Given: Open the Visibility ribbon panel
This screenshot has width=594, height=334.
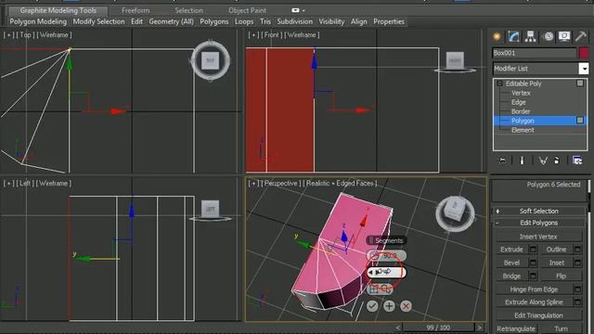Looking at the screenshot, I should 331,21.
